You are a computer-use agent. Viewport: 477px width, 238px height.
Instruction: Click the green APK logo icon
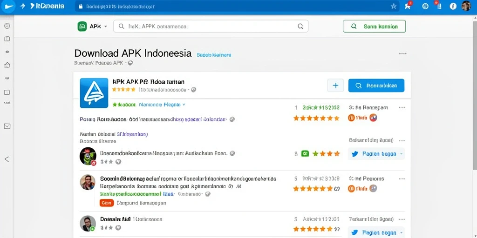(x=82, y=26)
